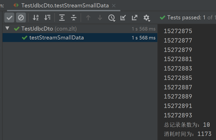
Task: Sort tests alphabetically
Action: pos(35,18)
